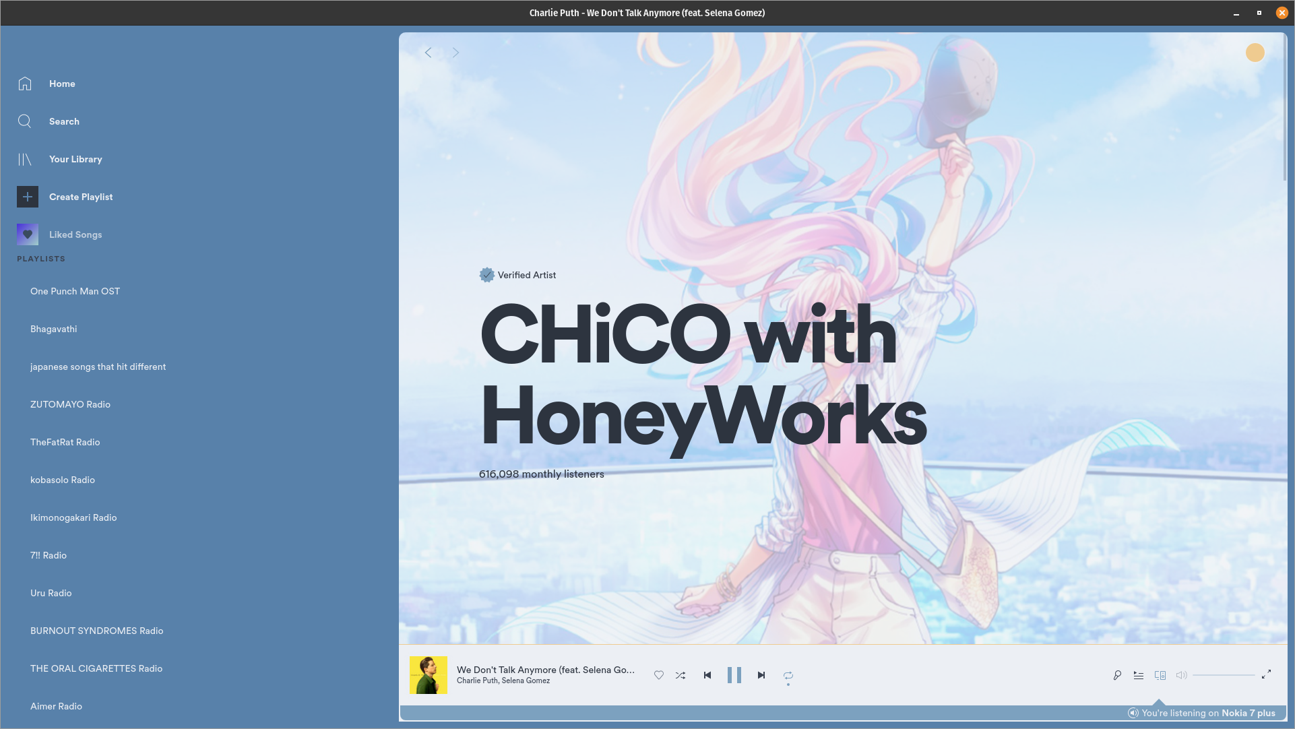The image size is (1295, 729).
Task: Navigate back with the left chevron
Action: 428,52
